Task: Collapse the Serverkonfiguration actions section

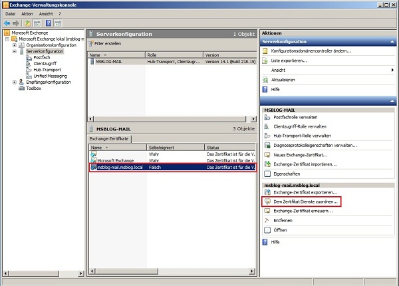Action: 392,42
